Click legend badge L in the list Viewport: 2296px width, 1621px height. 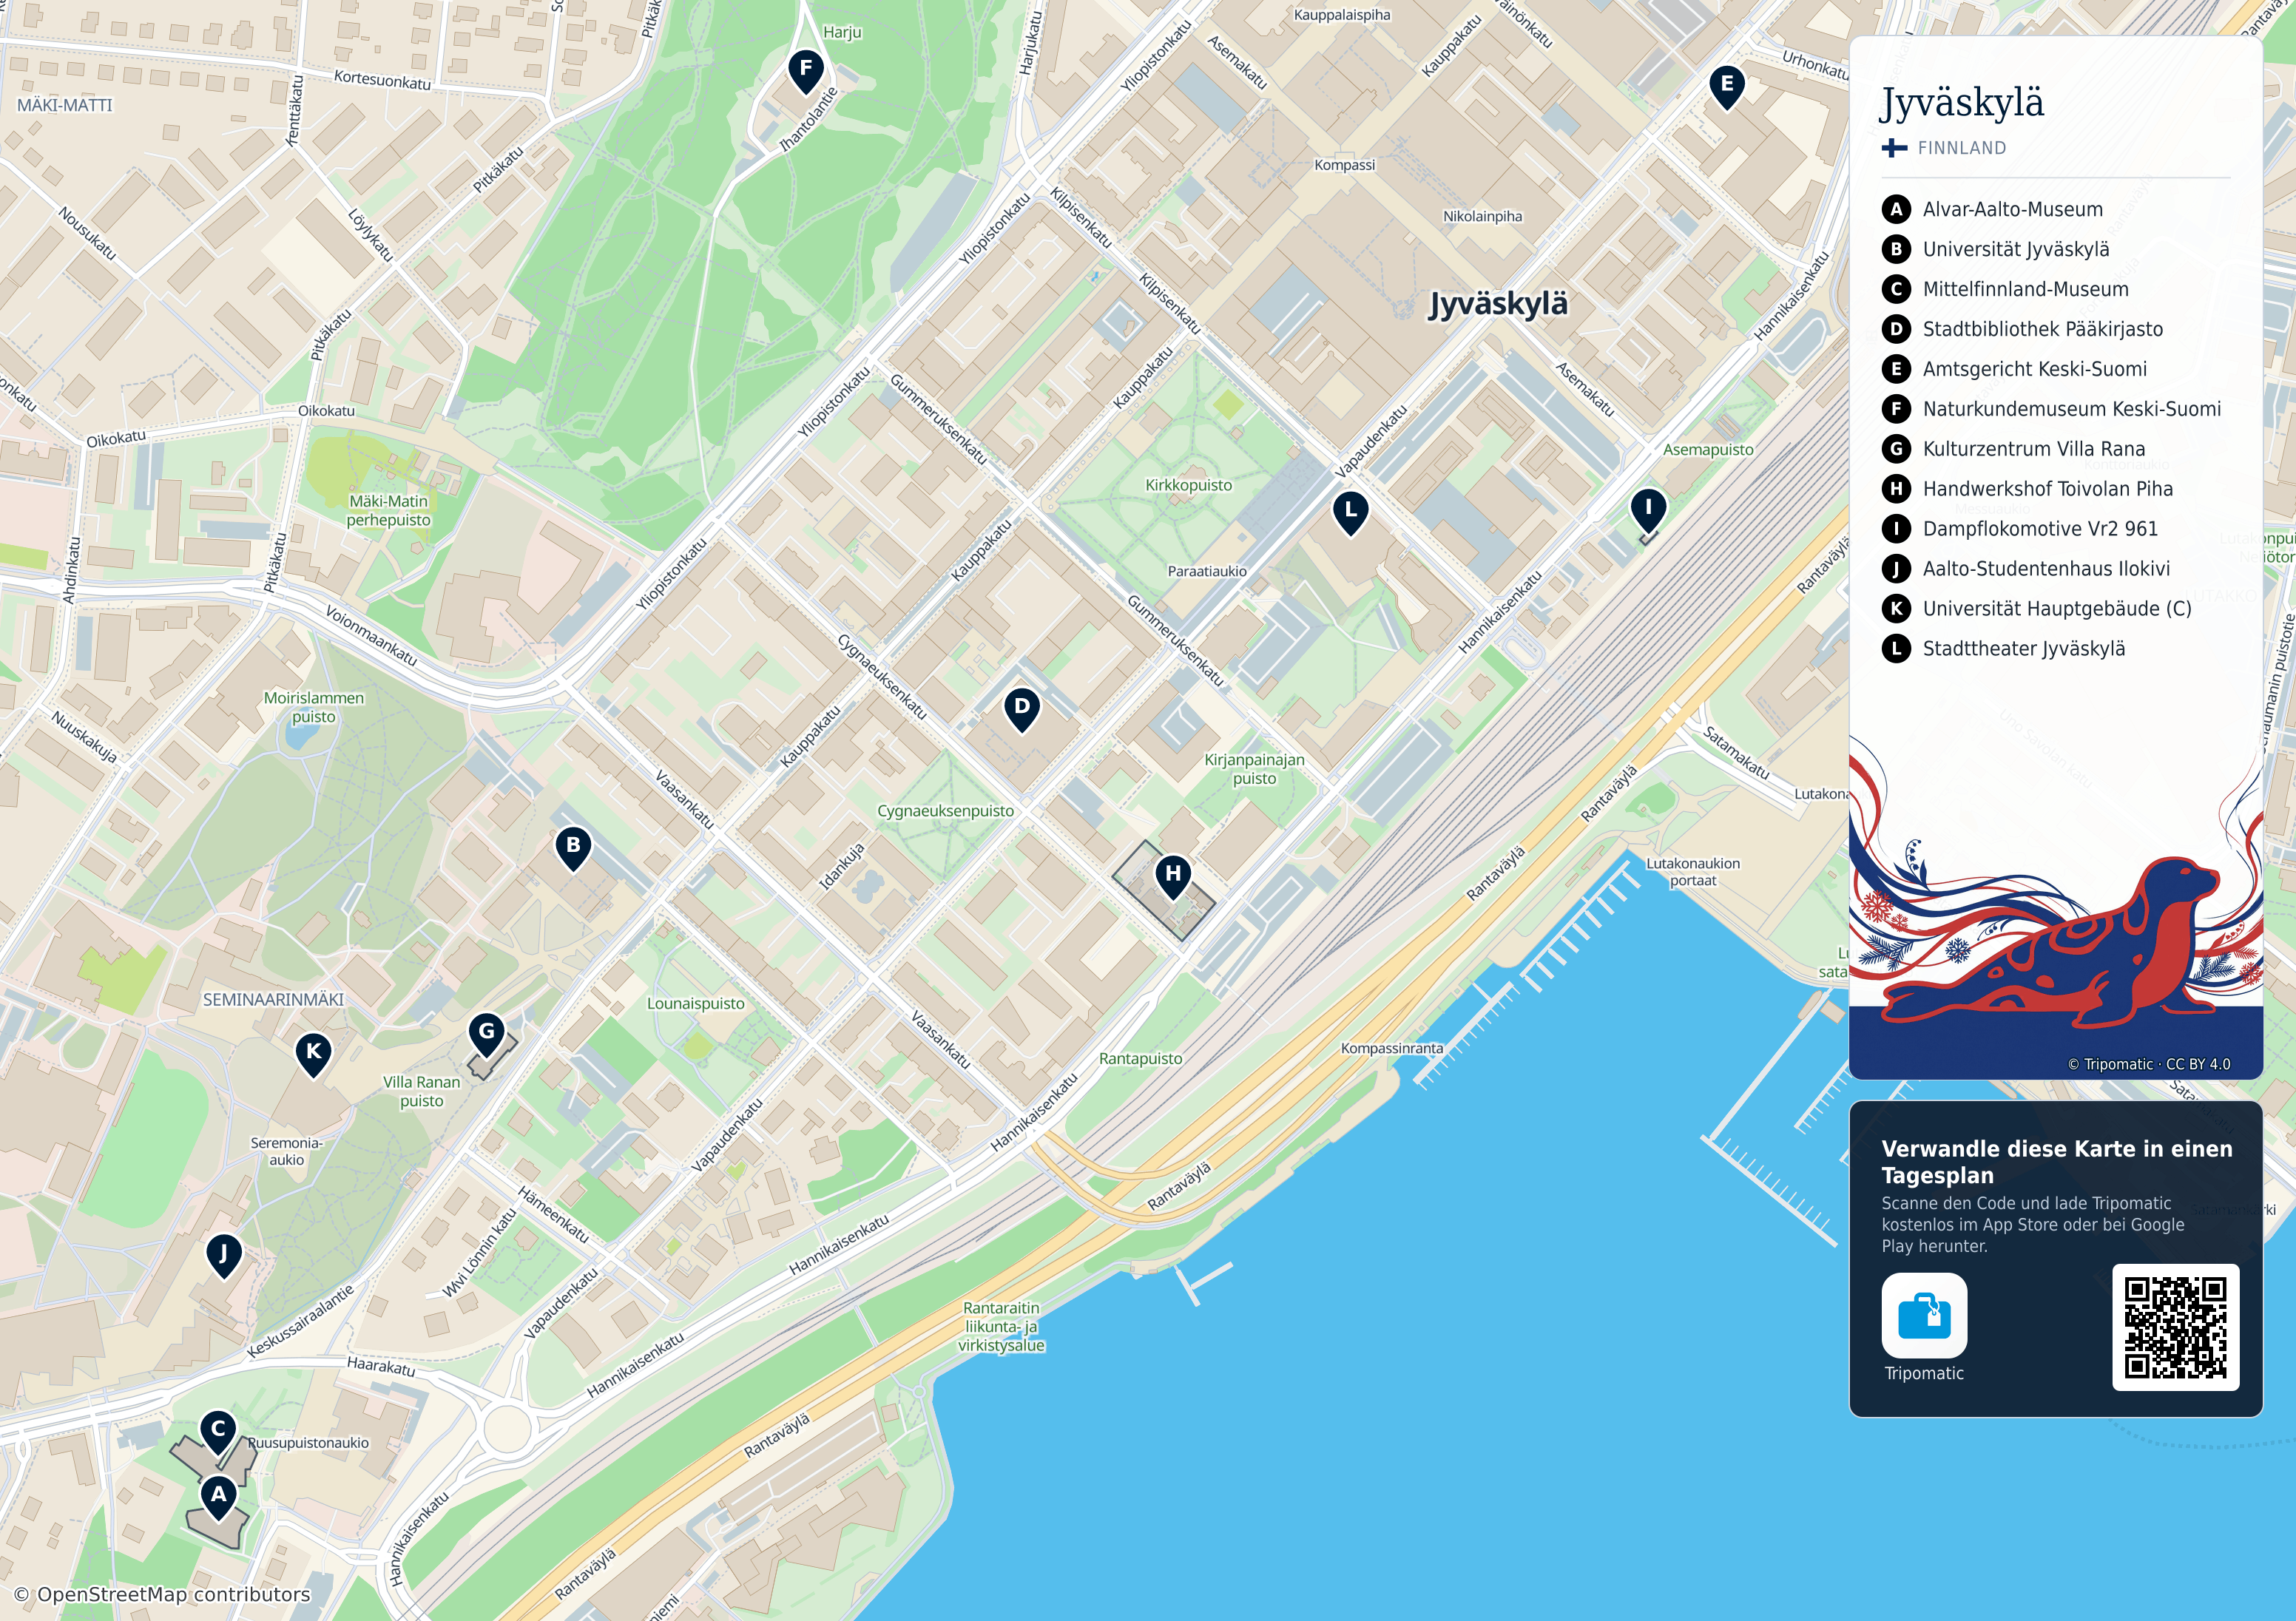tap(1896, 648)
